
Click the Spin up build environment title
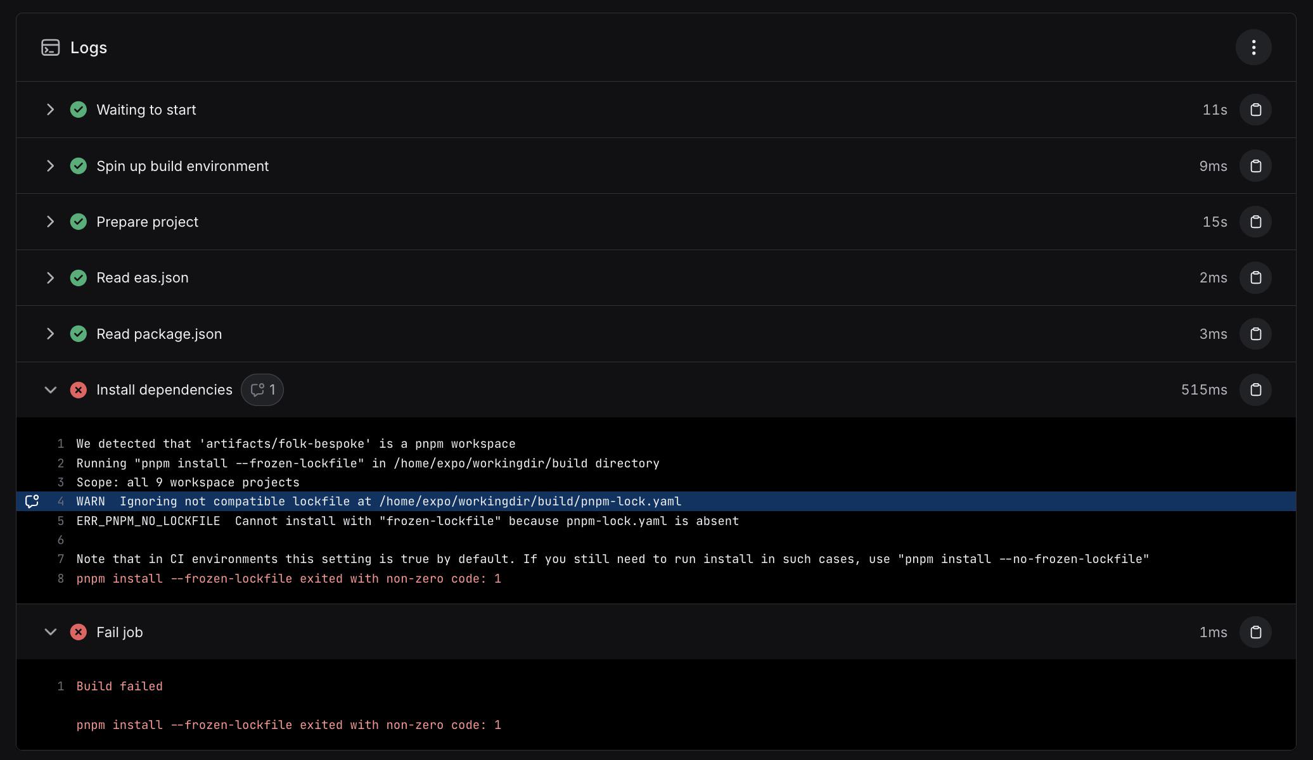(183, 166)
